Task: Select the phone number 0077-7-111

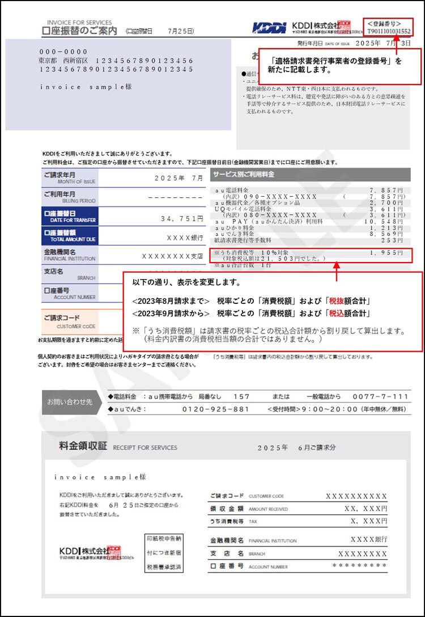Action: [380, 396]
